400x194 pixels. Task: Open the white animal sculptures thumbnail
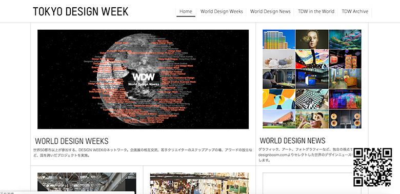tap(279, 59)
